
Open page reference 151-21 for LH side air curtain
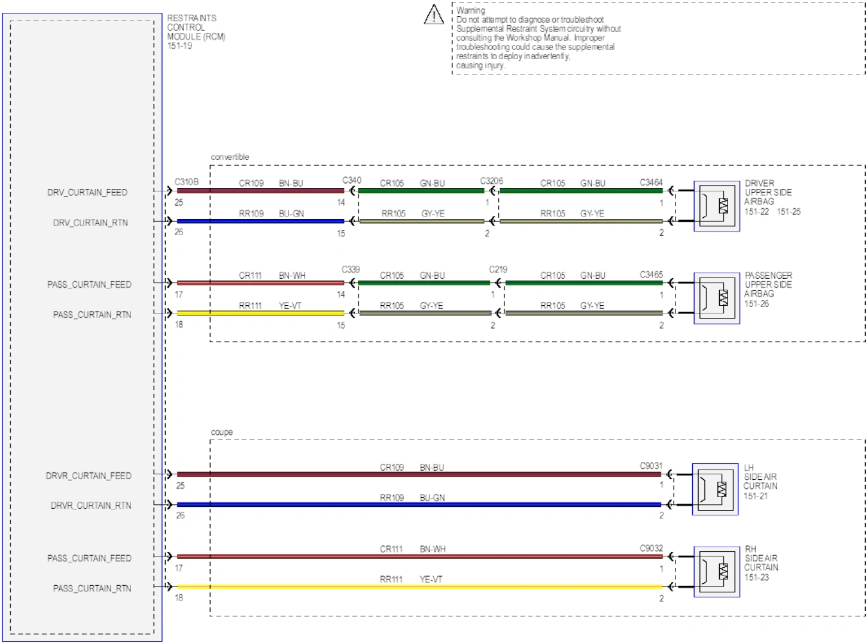pos(756,496)
